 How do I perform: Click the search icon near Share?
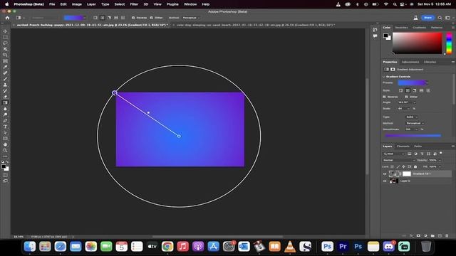pyautogui.click(x=440, y=18)
